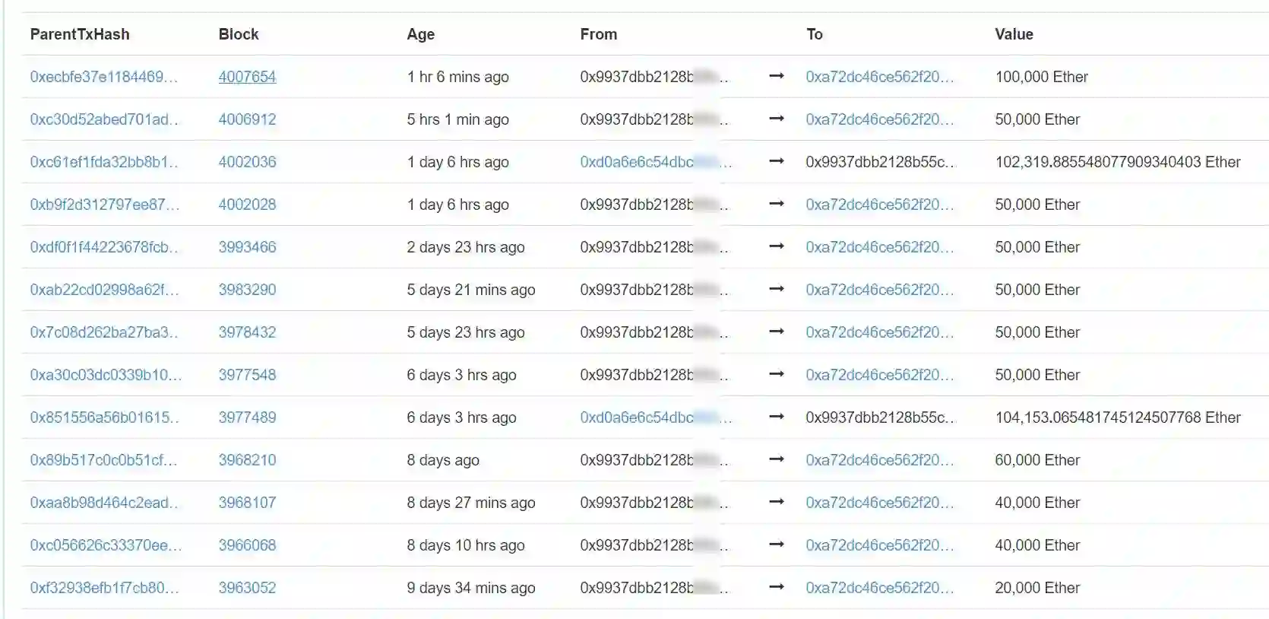Click the arrow icon in the 100,000 Ether row

776,77
